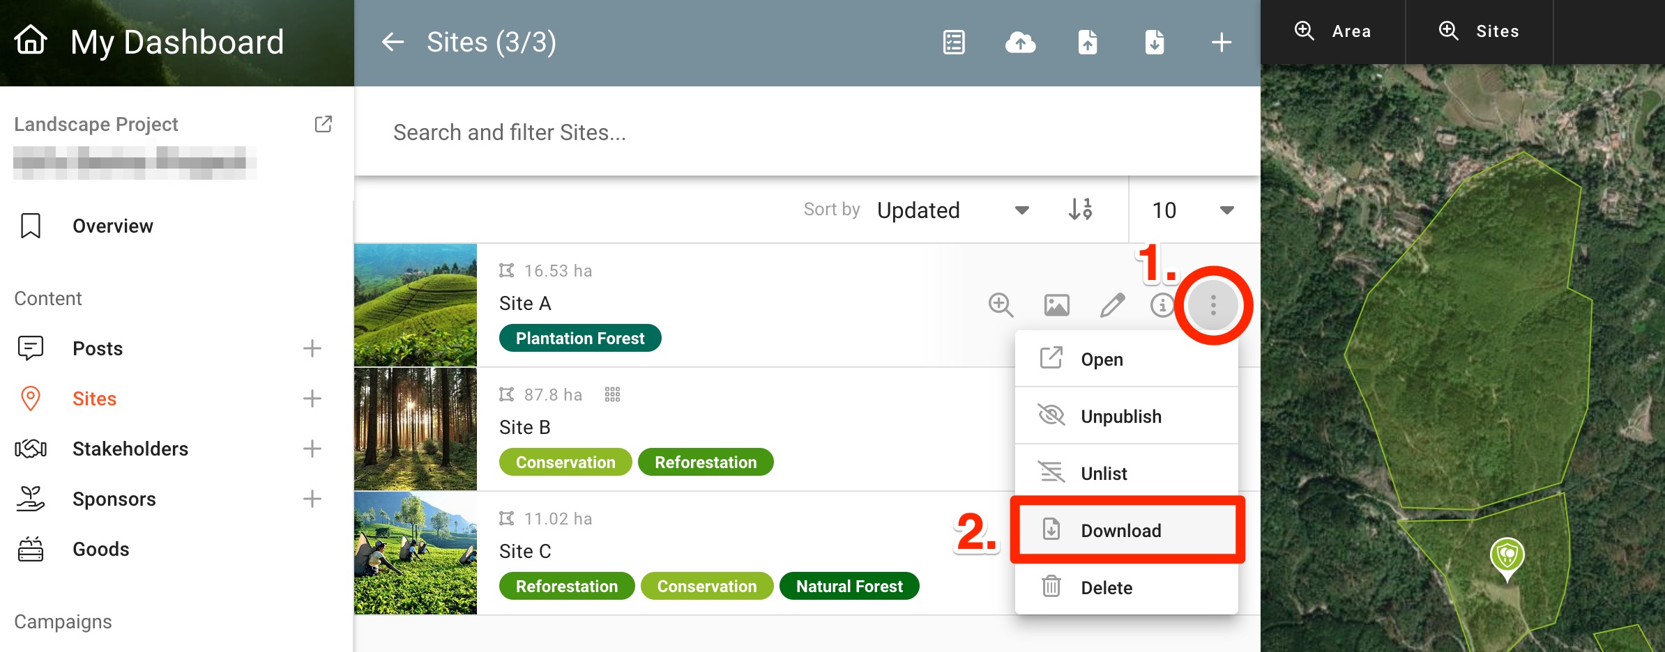This screenshot has width=1665, height=652.
Task: Open the Site C tea field thumbnail
Action: [x=416, y=553]
